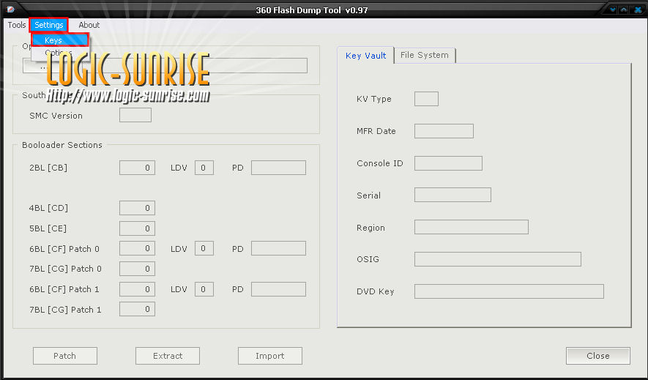648x380 pixels.
Task: Click the 7BL [CG] Patch 0 value field
Action: pyautogui.click(x=137, y=269)
